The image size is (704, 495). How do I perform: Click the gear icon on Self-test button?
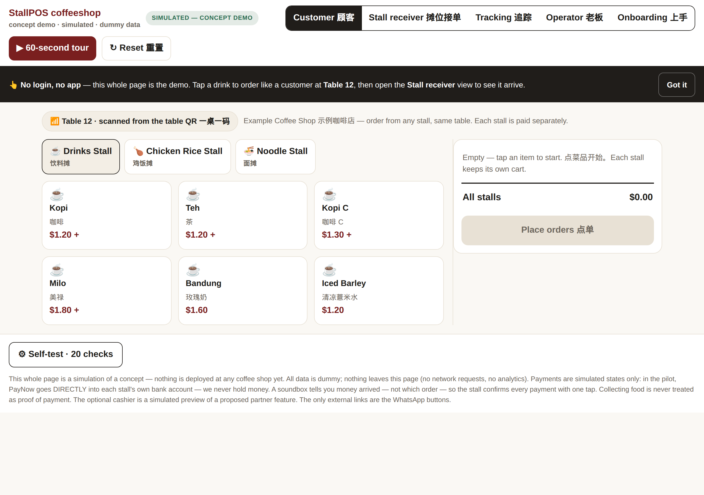pos(22,354)
